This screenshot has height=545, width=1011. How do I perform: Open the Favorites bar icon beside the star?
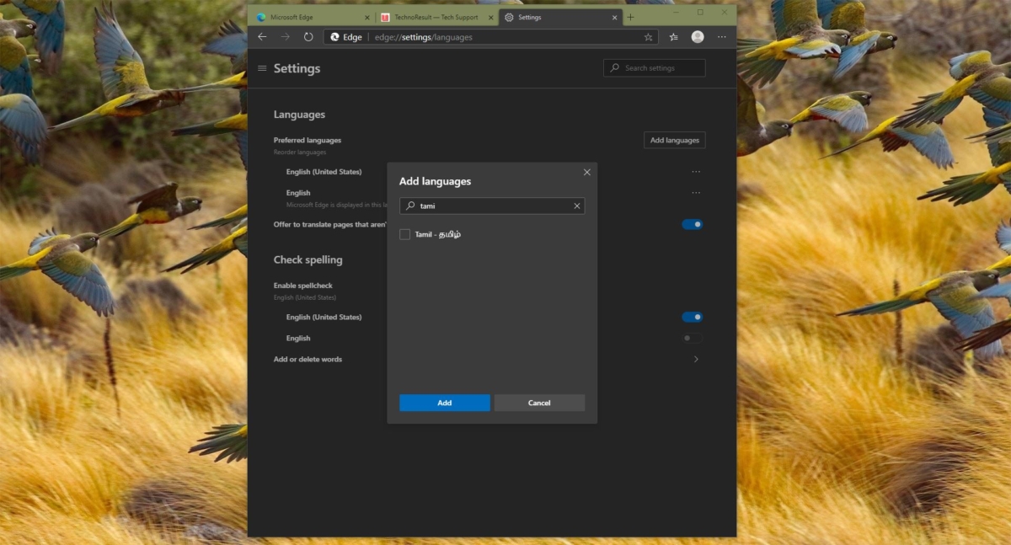(x=672, y=36)
